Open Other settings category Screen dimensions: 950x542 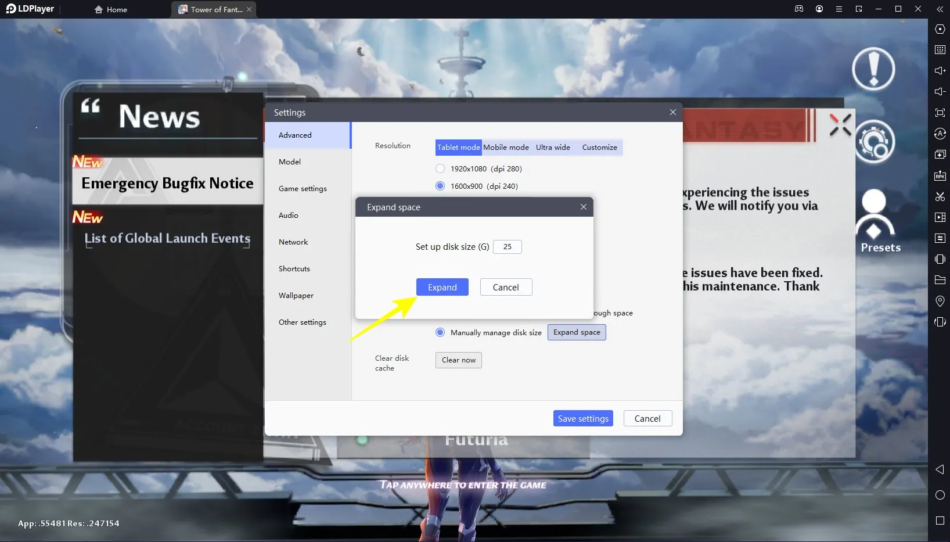[307, 322]
